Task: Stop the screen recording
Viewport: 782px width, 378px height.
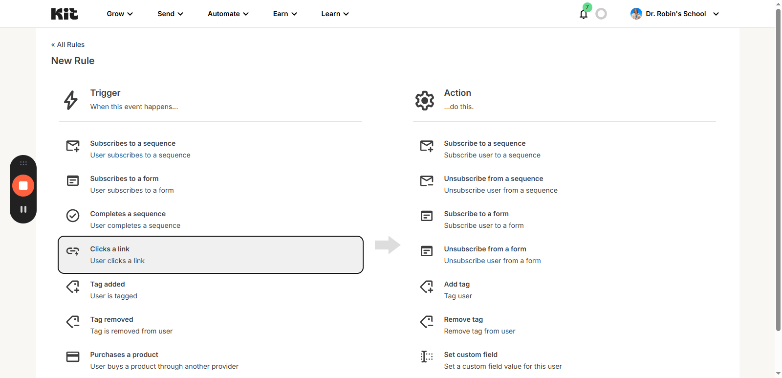Action: point(23,186)
